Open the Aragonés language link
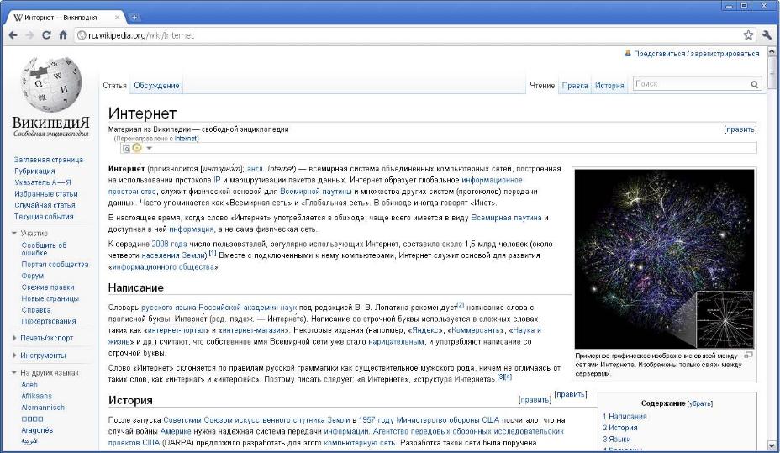The image size is (780, 453). 37,430
